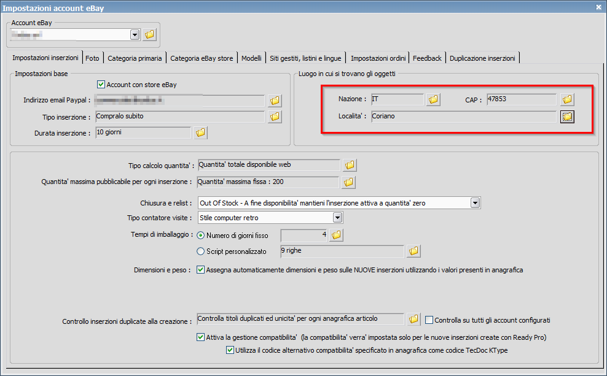Viewport: 607px width, 376px height.
Task: Click folder icon next to Nazione field
Action: click(x=433, y=99)
